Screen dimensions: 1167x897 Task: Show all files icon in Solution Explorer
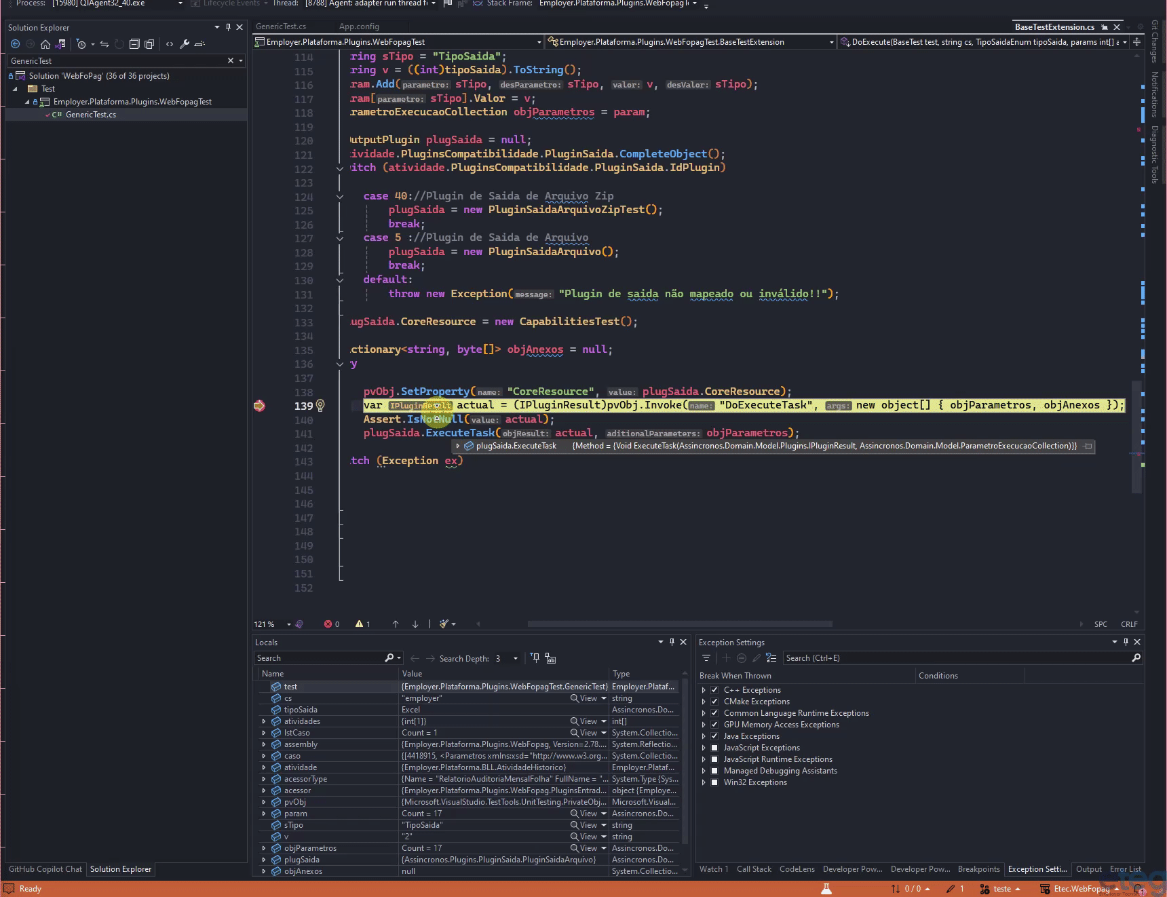point(149,44)
